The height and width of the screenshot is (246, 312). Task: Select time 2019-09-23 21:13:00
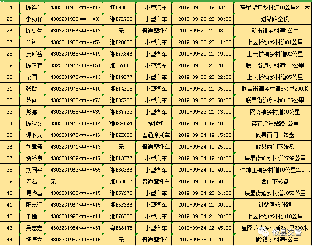click(205, 112)
